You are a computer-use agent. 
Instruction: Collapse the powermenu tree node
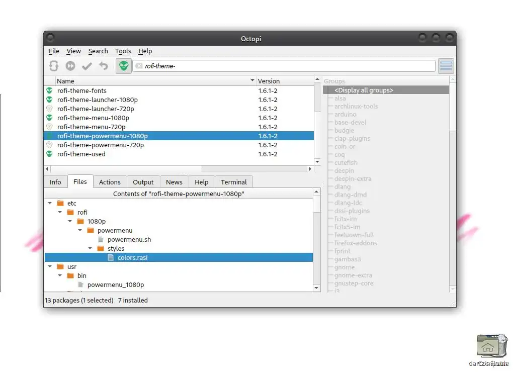pyautogui.click(x=80, y=230)
